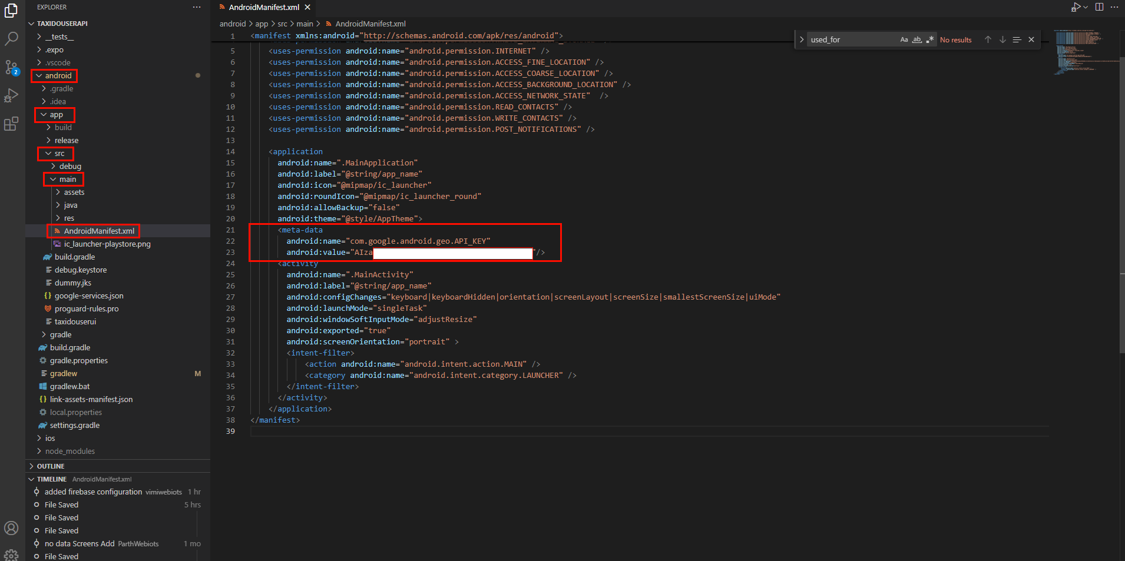Expand the OUTLINE section
Screen dimensions: 1125x561
tap(51, 466)
